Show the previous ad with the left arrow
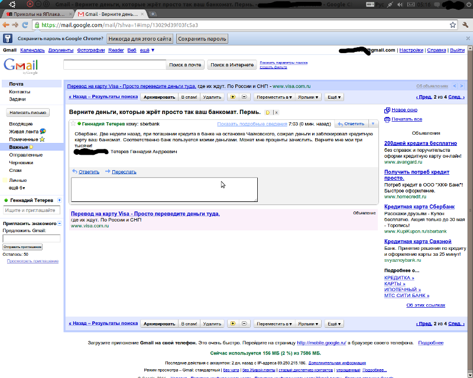This screenshot has height=378, width=473. [x=455, y=86]
